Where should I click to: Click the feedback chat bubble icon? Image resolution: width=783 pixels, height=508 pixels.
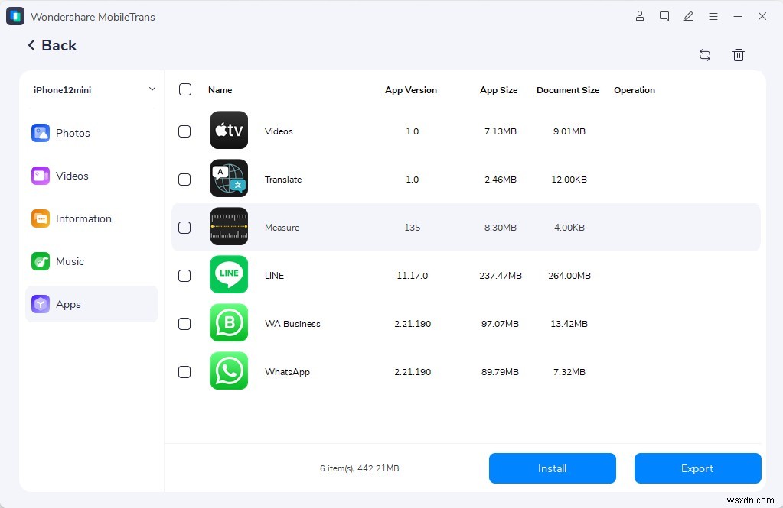[x=664, y=15]
